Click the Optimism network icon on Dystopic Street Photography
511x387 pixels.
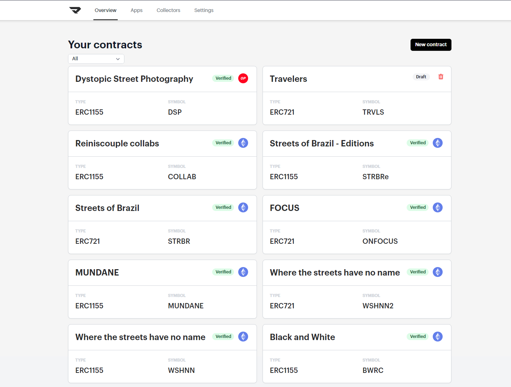pyautogui.click(x=243, y=78)
